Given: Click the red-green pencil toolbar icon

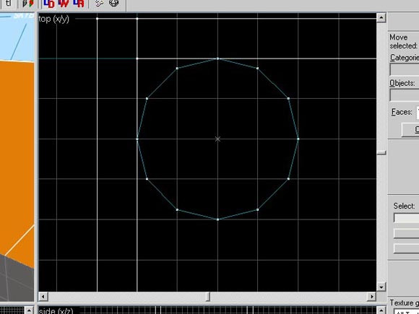Looking at the screenshot, I should 27,3.
